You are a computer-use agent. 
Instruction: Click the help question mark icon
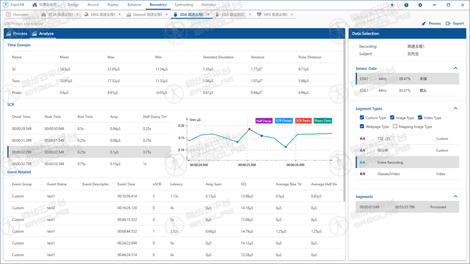pyautogui.click(x=406, y=5)
